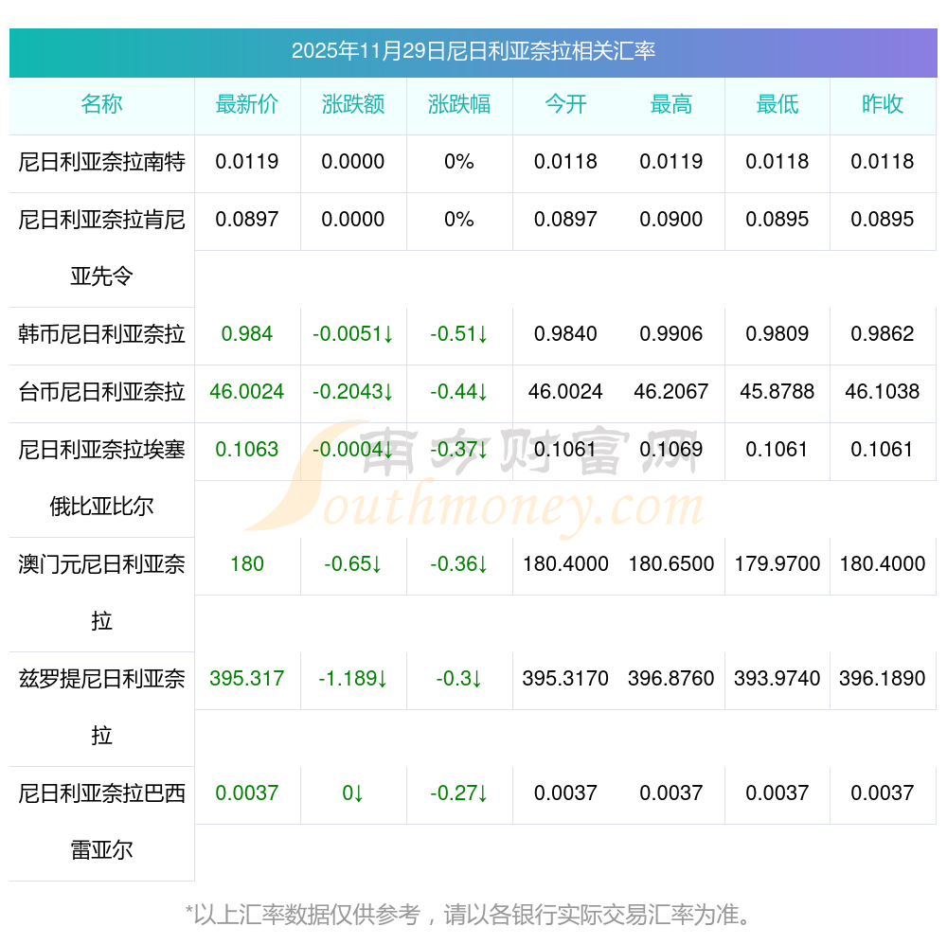This screenshot has height=944, width=947.
Task: Click previous close 46.1038
Action: [x=883, y=392]
